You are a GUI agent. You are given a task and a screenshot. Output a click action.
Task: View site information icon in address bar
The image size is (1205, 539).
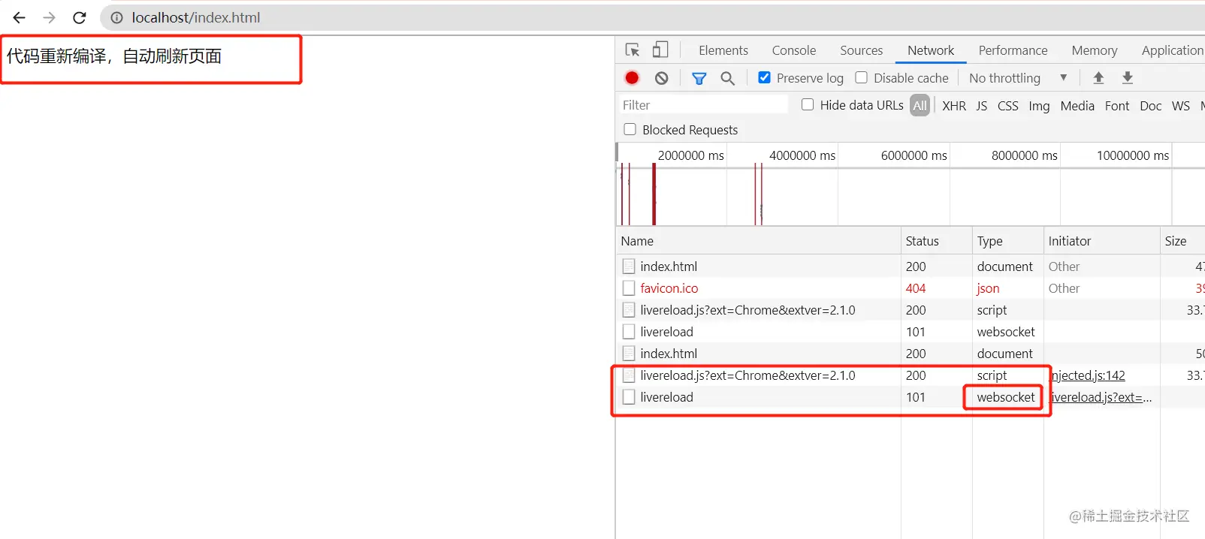116,17
